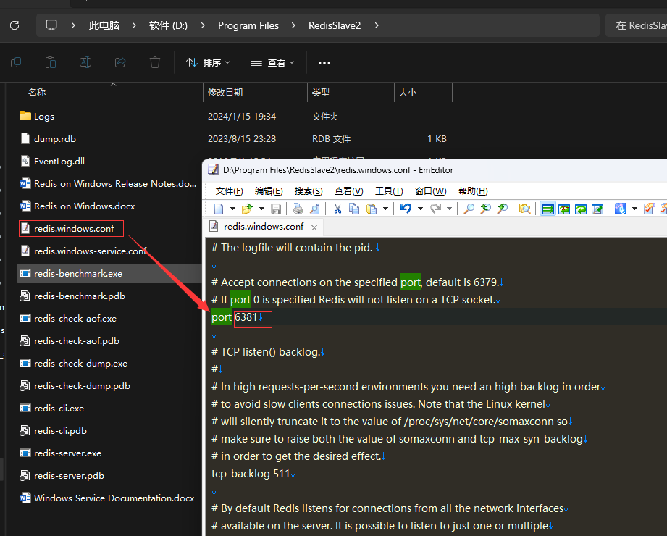Click 软件 (D:) in the breadcrumb path

point(168,25)
